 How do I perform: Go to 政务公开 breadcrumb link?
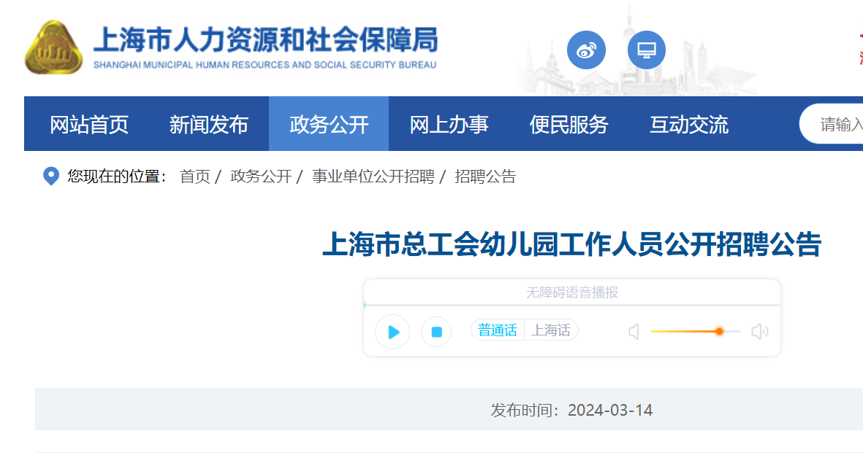coord(261,176)
